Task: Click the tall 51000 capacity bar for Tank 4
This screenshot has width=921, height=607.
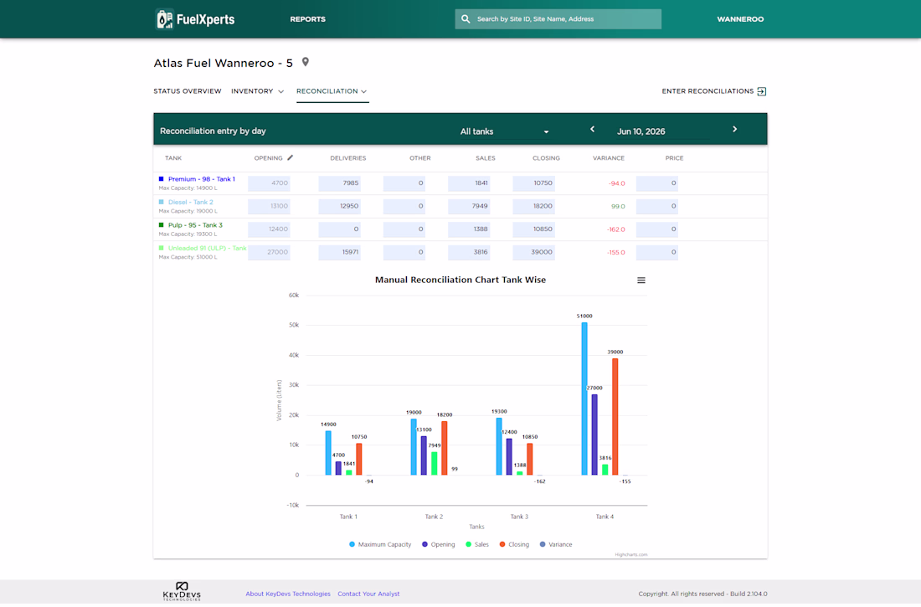Action: (x=584, y=399)
